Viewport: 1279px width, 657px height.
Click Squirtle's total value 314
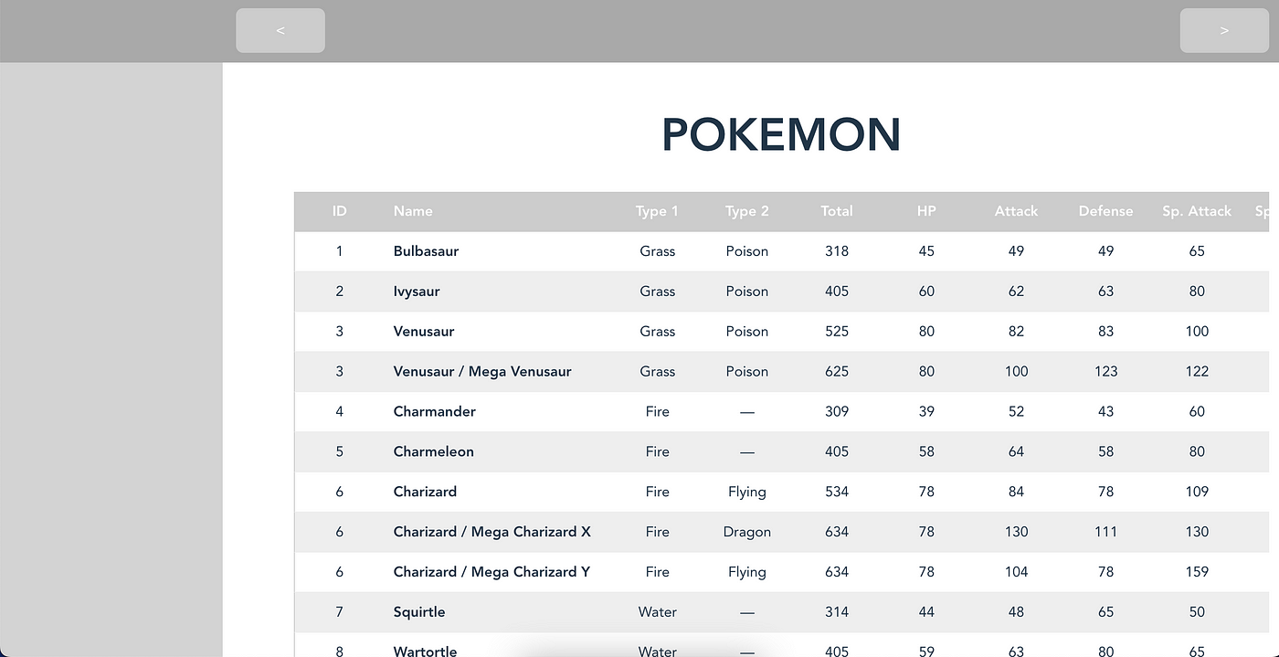point(837,612)
